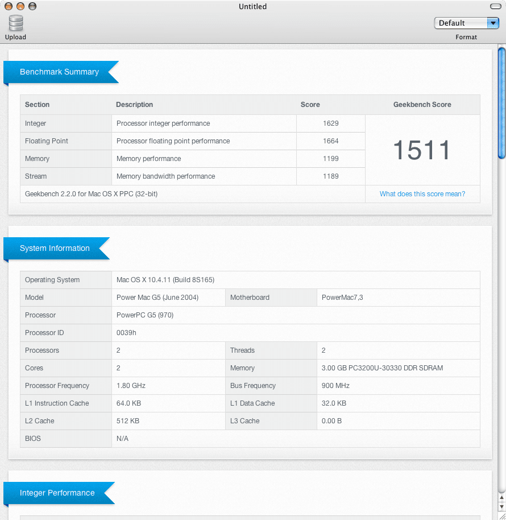Click the Memory performance row
This screenshot has height=520, width=506.
(x=171, y=159)
